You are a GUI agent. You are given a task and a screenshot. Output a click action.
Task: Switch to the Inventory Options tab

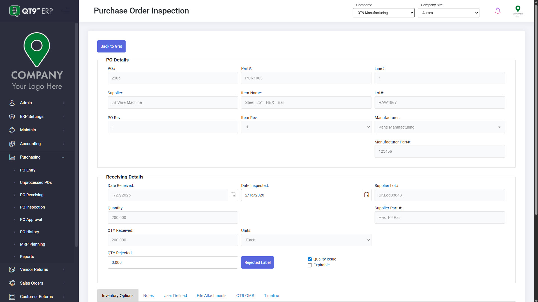[118, 296]
